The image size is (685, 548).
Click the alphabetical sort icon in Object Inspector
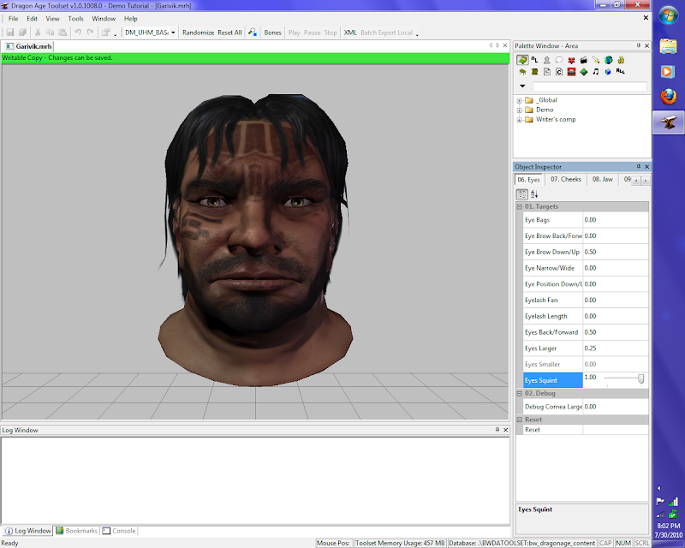(x=534, y=195)
